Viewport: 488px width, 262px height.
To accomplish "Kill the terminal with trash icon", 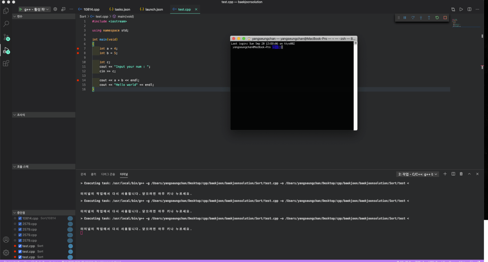I will tap(461, 174).
